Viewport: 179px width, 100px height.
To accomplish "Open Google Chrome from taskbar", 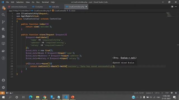I will (45, 97).
